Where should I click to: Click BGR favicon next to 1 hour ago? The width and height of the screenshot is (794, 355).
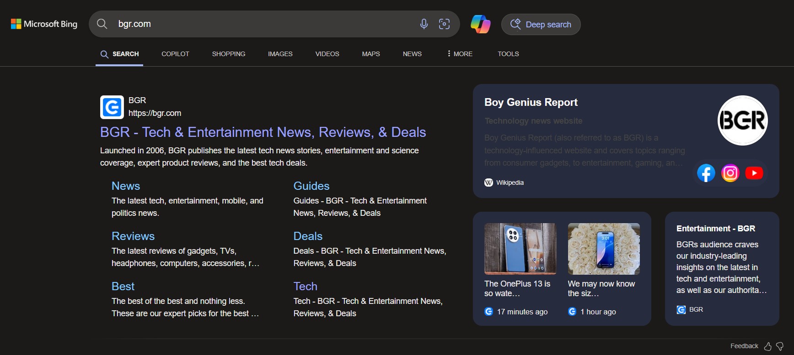click(572, 312)
